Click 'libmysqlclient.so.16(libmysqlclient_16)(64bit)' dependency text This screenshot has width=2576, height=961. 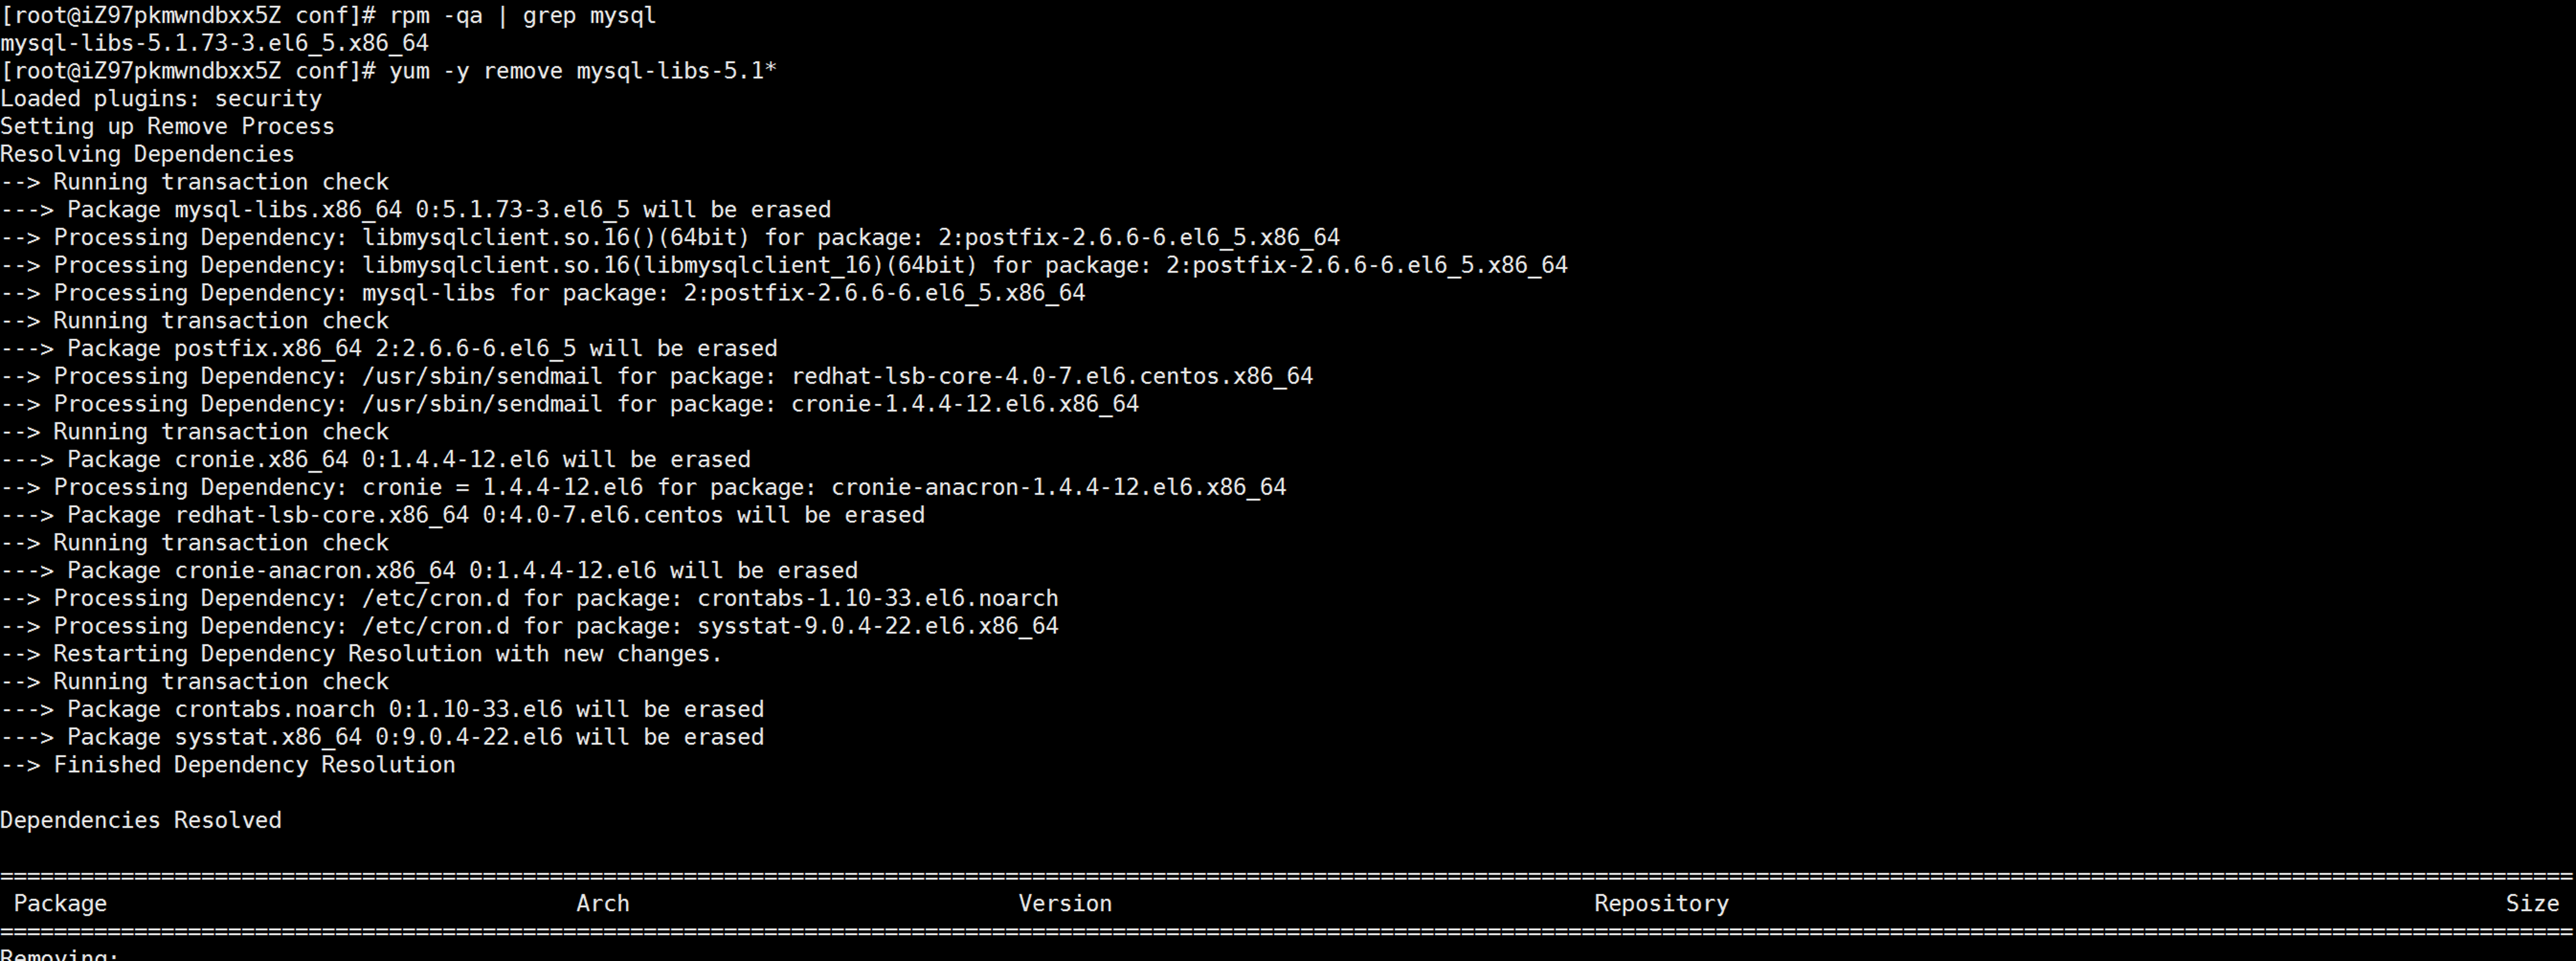coord(669,266)
